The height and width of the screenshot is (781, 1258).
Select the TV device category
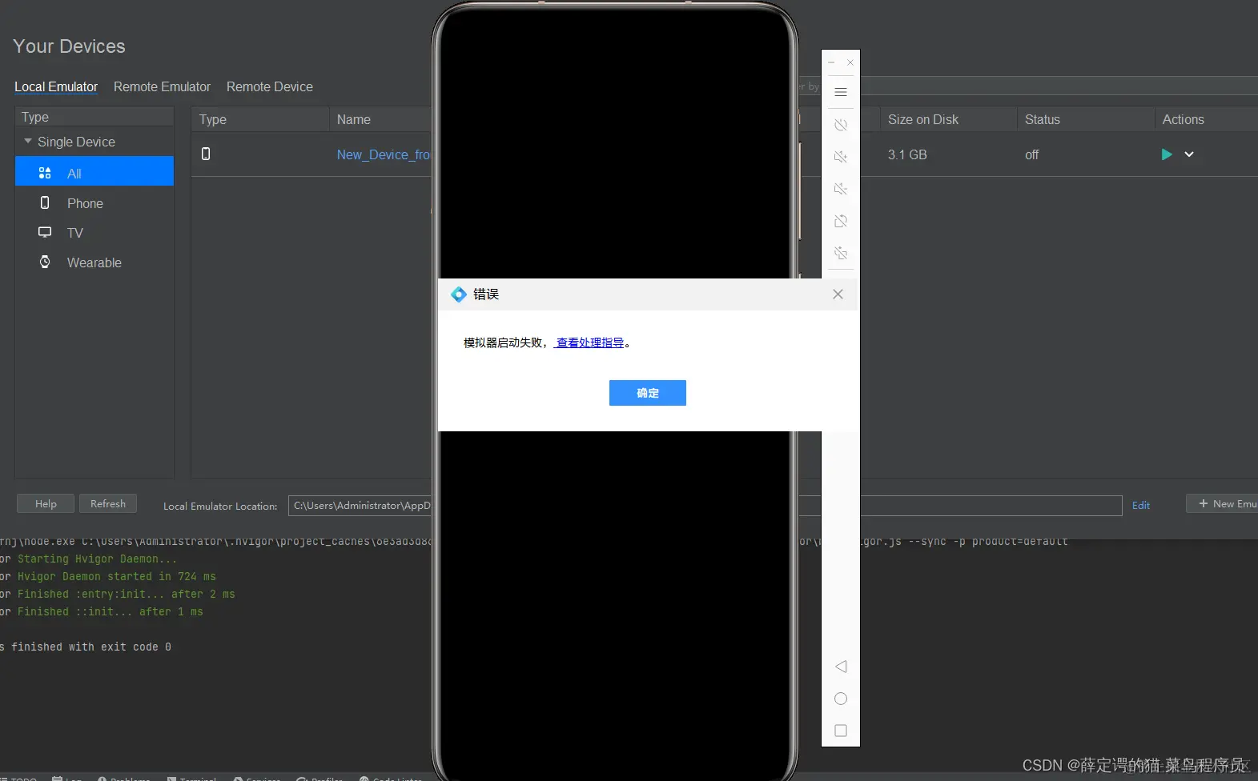coord(94,233)
